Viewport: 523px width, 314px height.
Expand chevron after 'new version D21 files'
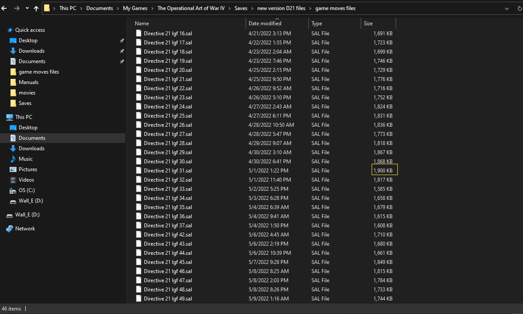coord(310,8)
